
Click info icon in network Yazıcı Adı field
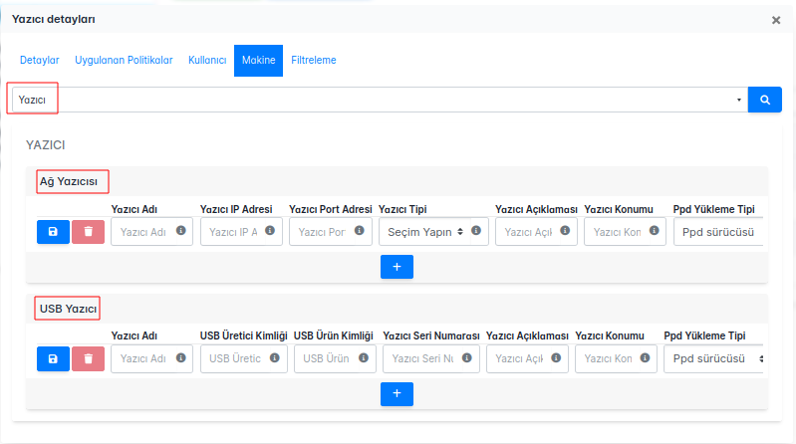[181, 231]
